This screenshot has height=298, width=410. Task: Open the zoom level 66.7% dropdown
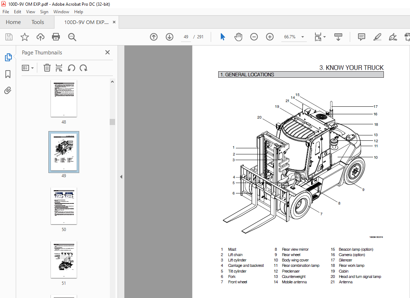[302, 37]
